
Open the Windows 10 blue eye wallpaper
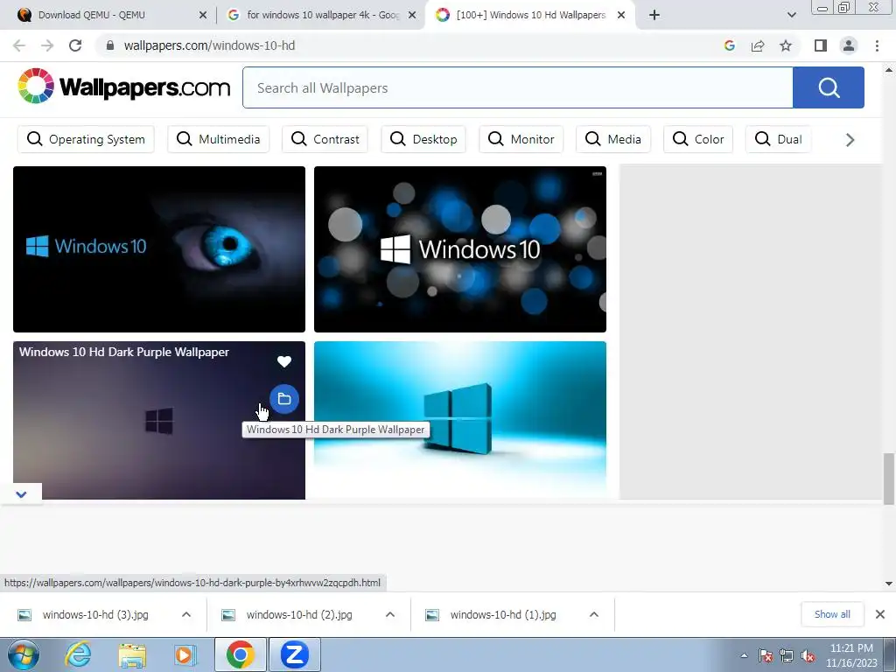(x=159, y=249)
